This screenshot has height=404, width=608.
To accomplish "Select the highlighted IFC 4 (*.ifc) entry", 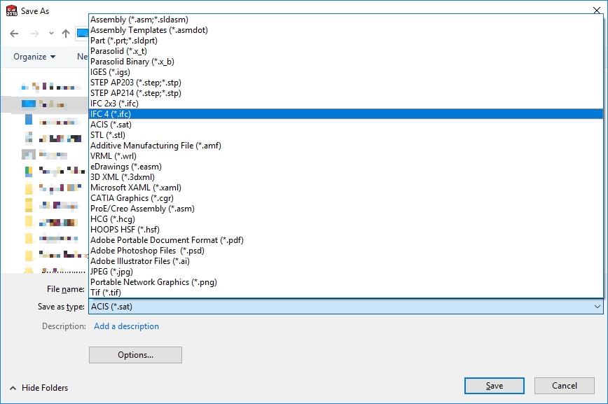I will click(x=346, y=114).
